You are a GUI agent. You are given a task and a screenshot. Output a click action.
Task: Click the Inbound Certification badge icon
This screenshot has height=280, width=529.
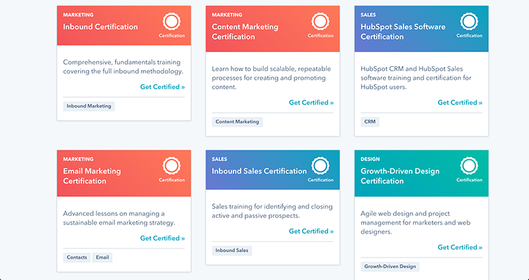tap(171, 22)
